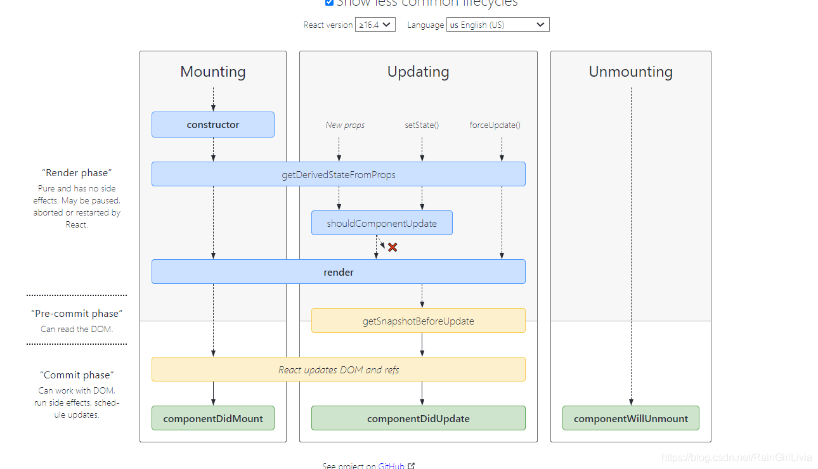Open the shouldComponentUpdate method box
Screen dimensions: 818x469
[x=382, y=223]
